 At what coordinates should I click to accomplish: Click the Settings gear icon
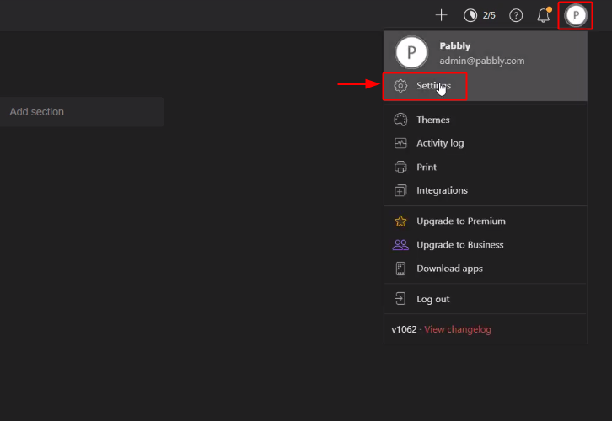[400, 86]
